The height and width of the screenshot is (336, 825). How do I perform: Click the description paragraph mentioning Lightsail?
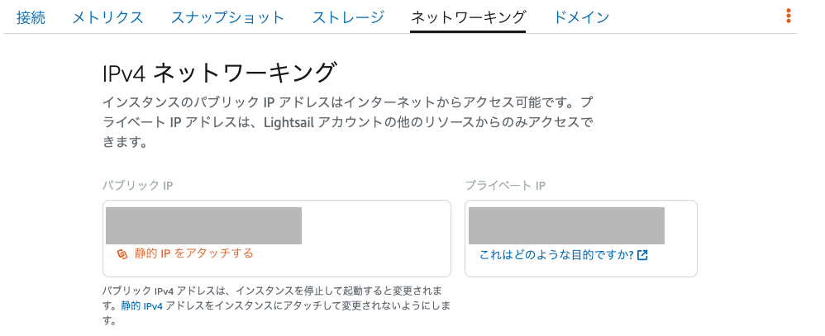pyautogui.click(x=347, y=123)
